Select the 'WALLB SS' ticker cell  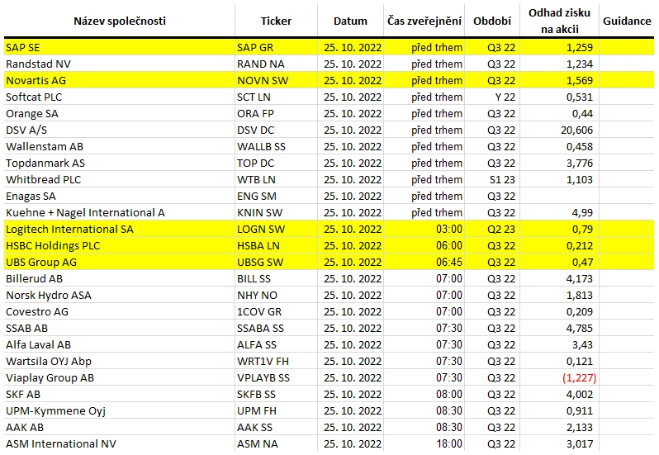point(276,147)
